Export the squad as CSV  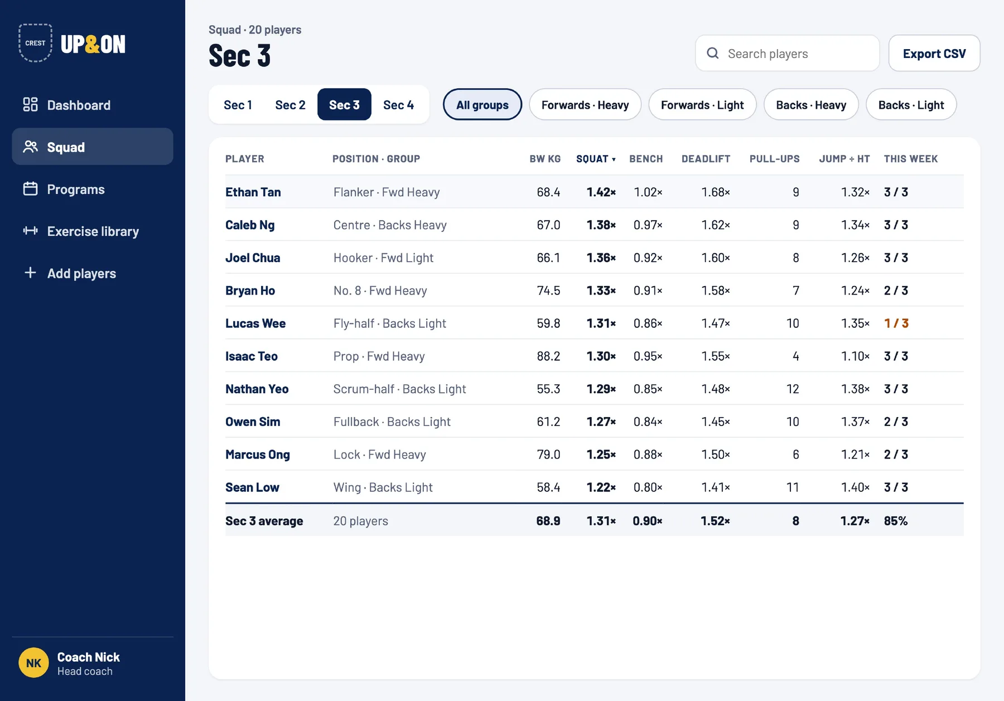coord(934,54)
